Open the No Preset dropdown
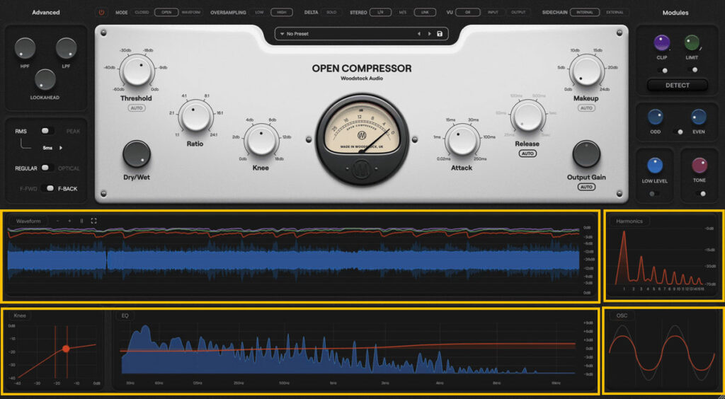Viewport: 725px width, 399px height. coord(360,34)
